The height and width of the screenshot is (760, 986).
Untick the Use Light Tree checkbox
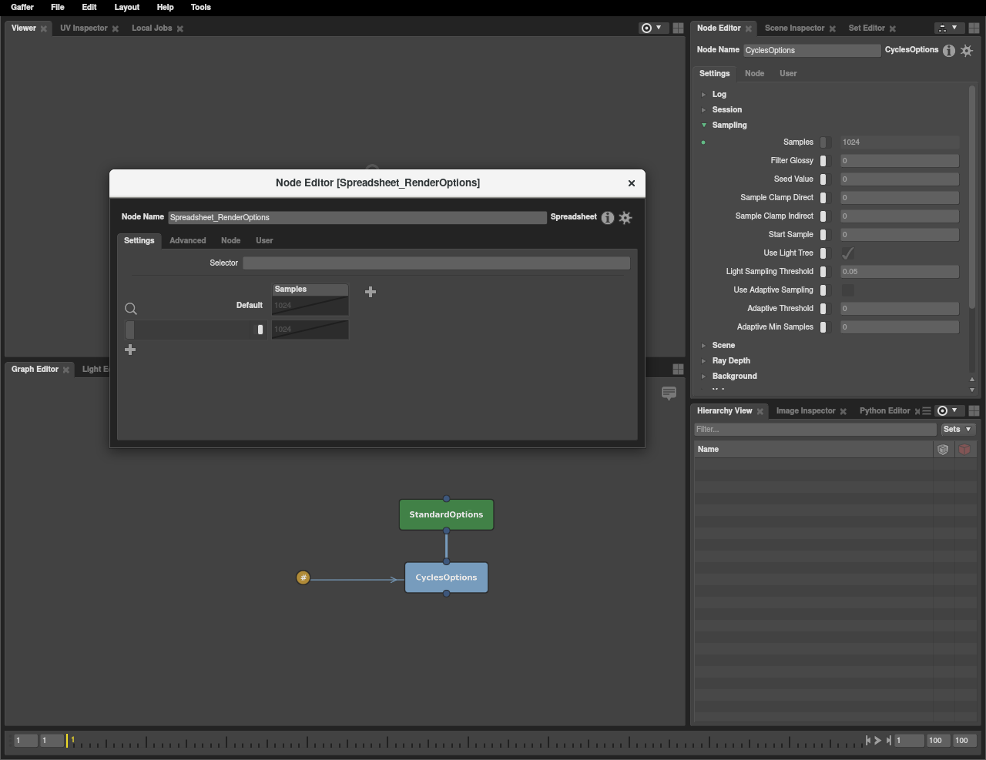(847, 253)
